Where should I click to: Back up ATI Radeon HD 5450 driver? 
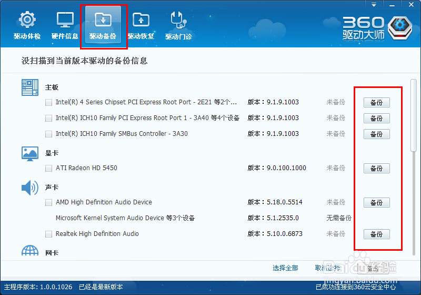(x=376, y=168)
